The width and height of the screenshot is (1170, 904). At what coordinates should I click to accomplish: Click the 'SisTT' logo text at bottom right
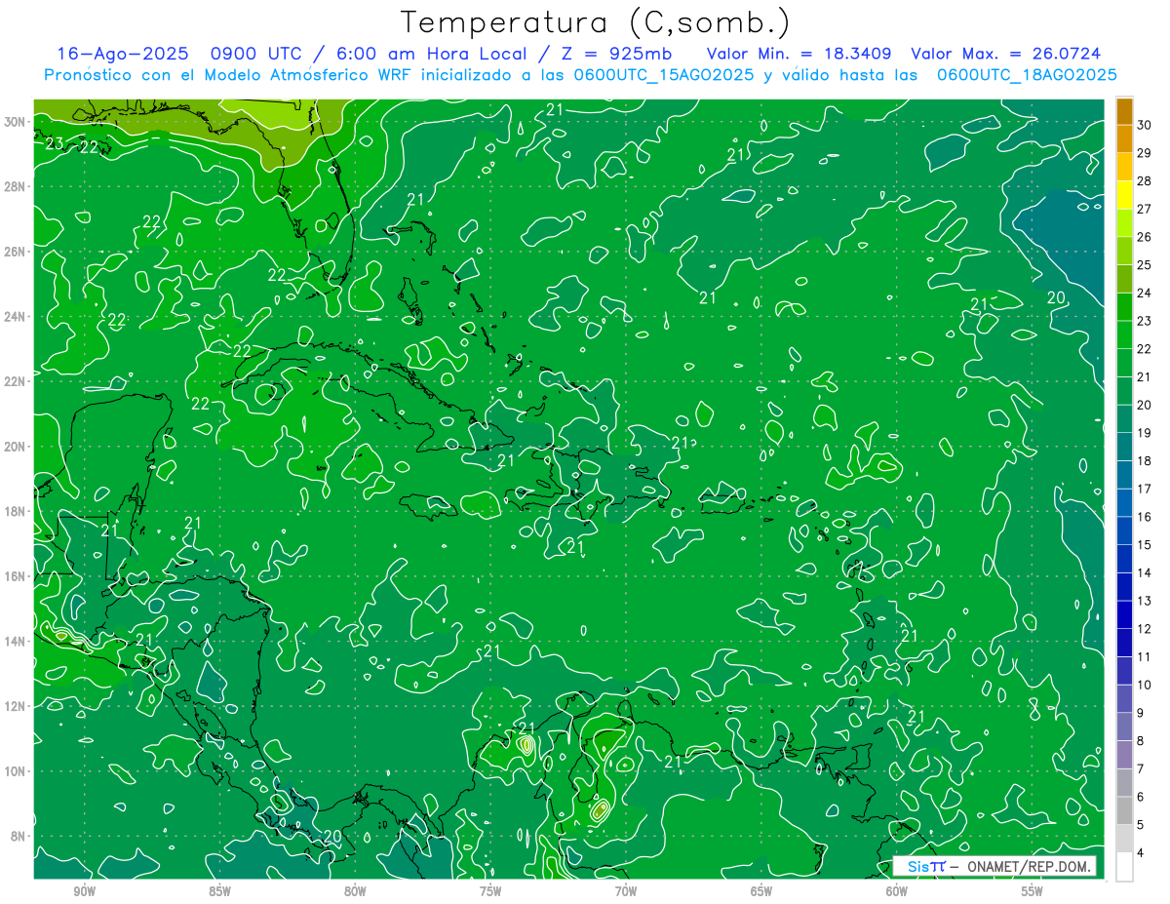(x=926, y=866)
